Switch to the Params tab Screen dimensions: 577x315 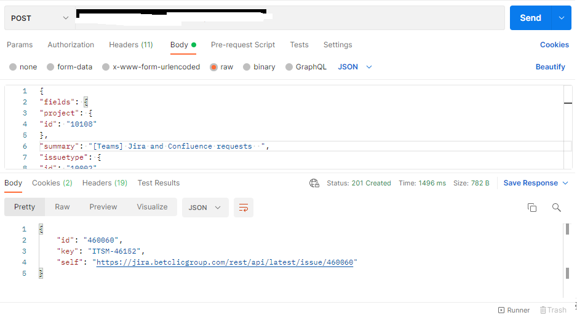(x=20, y=45)
